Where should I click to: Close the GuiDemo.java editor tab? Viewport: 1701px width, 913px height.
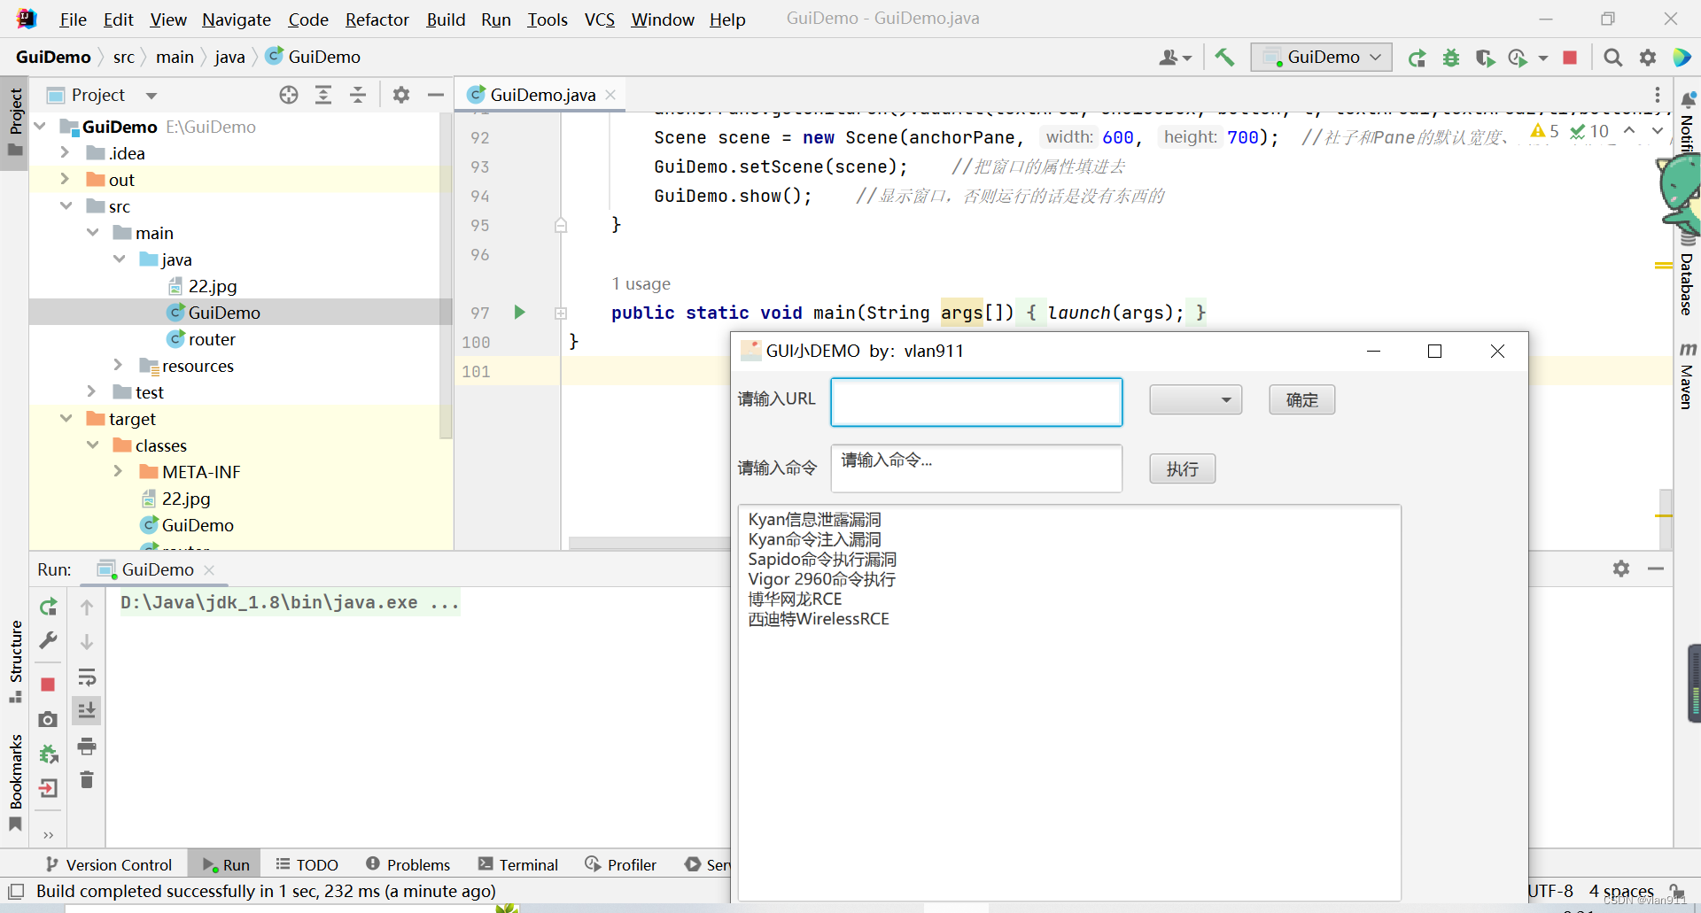[610, 95]
